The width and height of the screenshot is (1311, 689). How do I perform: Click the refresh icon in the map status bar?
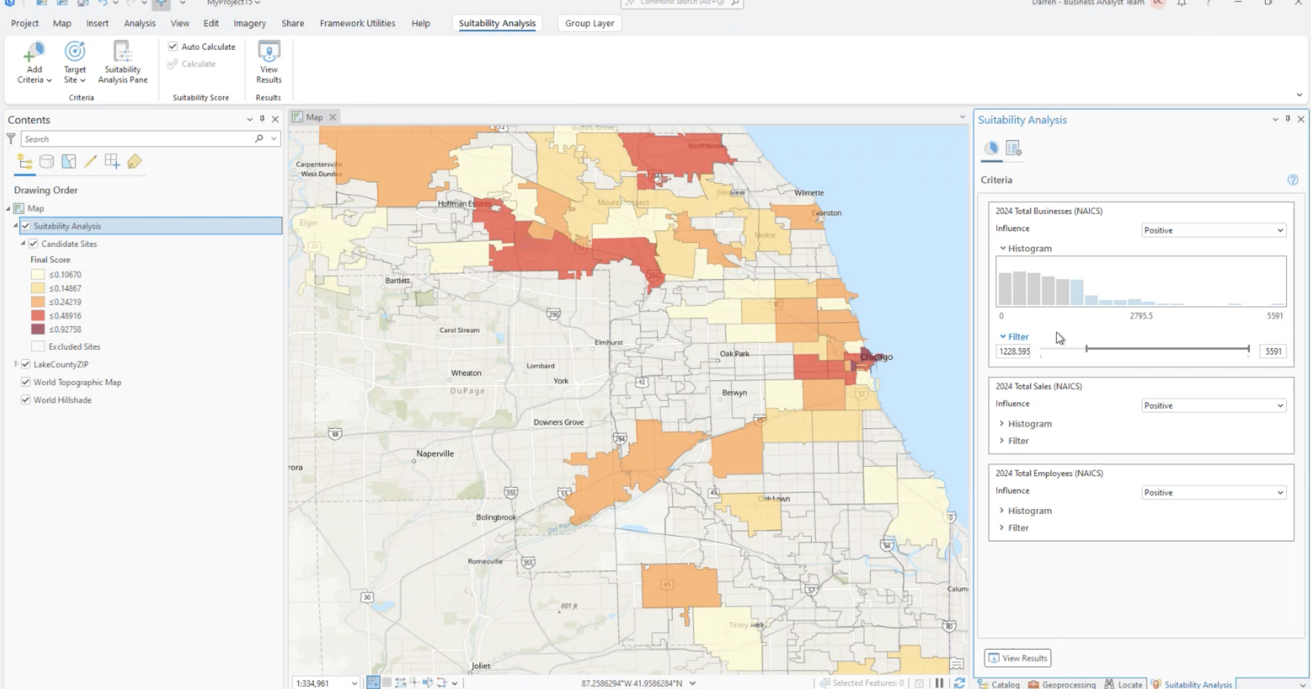pyautogui.click(x=959, y=683)
